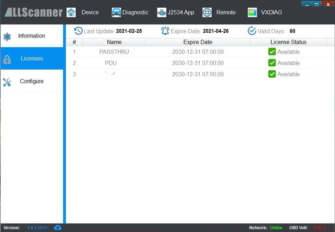This screenshot has width=335, height=232.
Task: Click row number 2
Action: [x=74, y=63]
